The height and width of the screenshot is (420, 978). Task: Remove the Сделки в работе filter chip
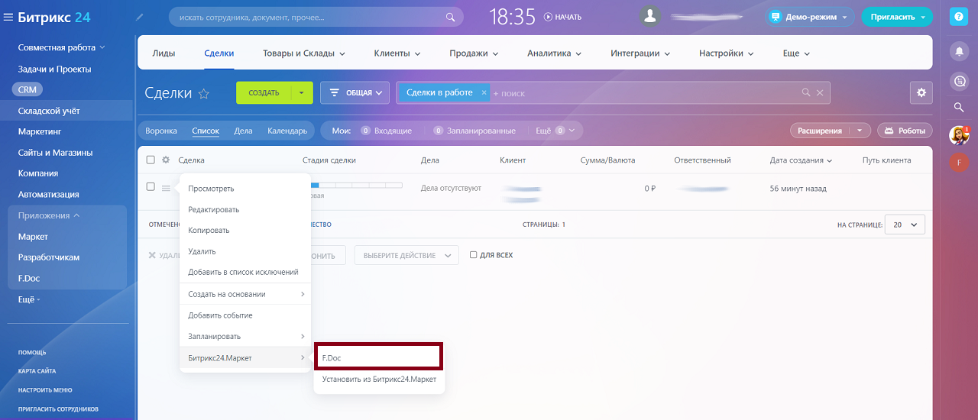[x=484, y=92]
